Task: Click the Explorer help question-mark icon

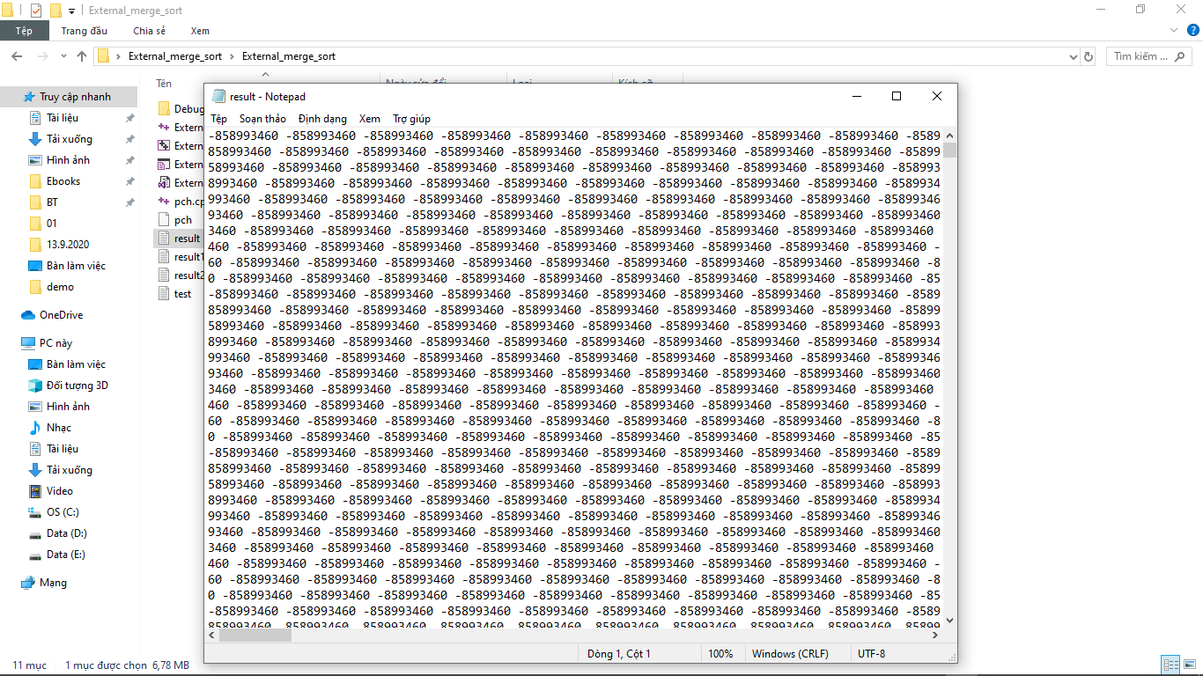Action: tap(1191, 31)
